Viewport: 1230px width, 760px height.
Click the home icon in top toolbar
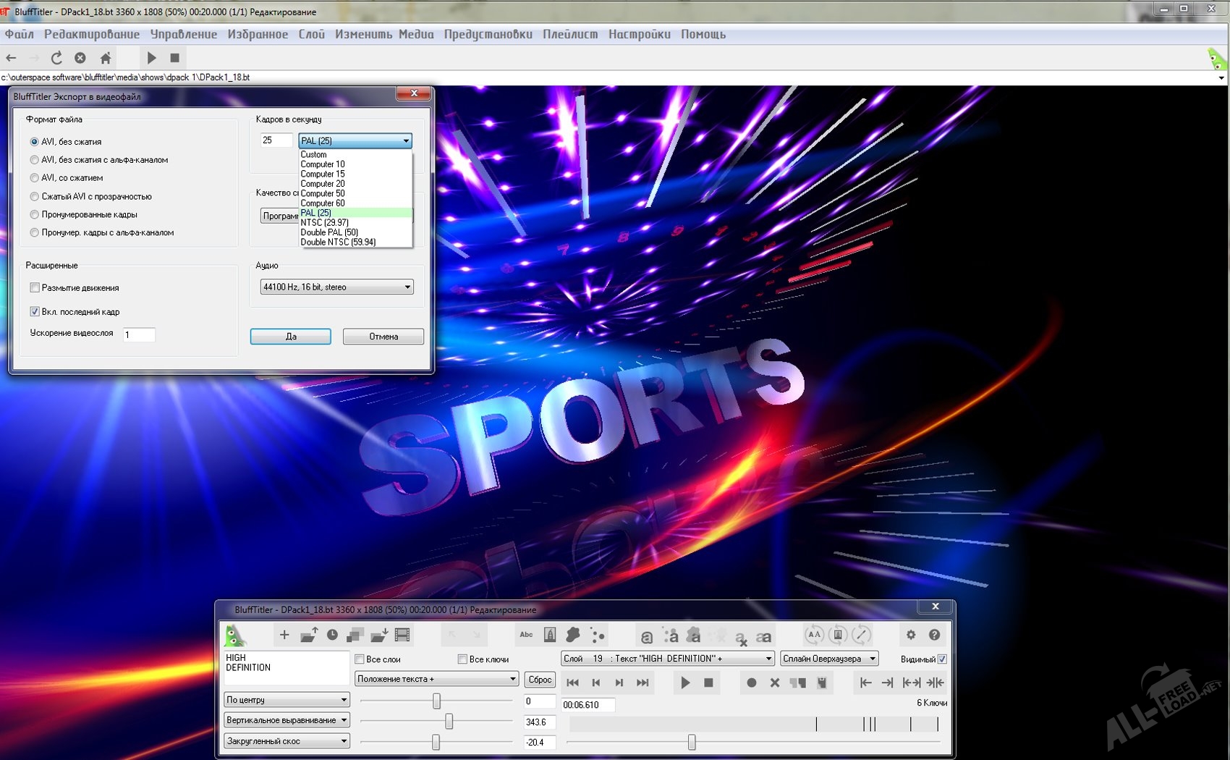[x=106, y=58]
